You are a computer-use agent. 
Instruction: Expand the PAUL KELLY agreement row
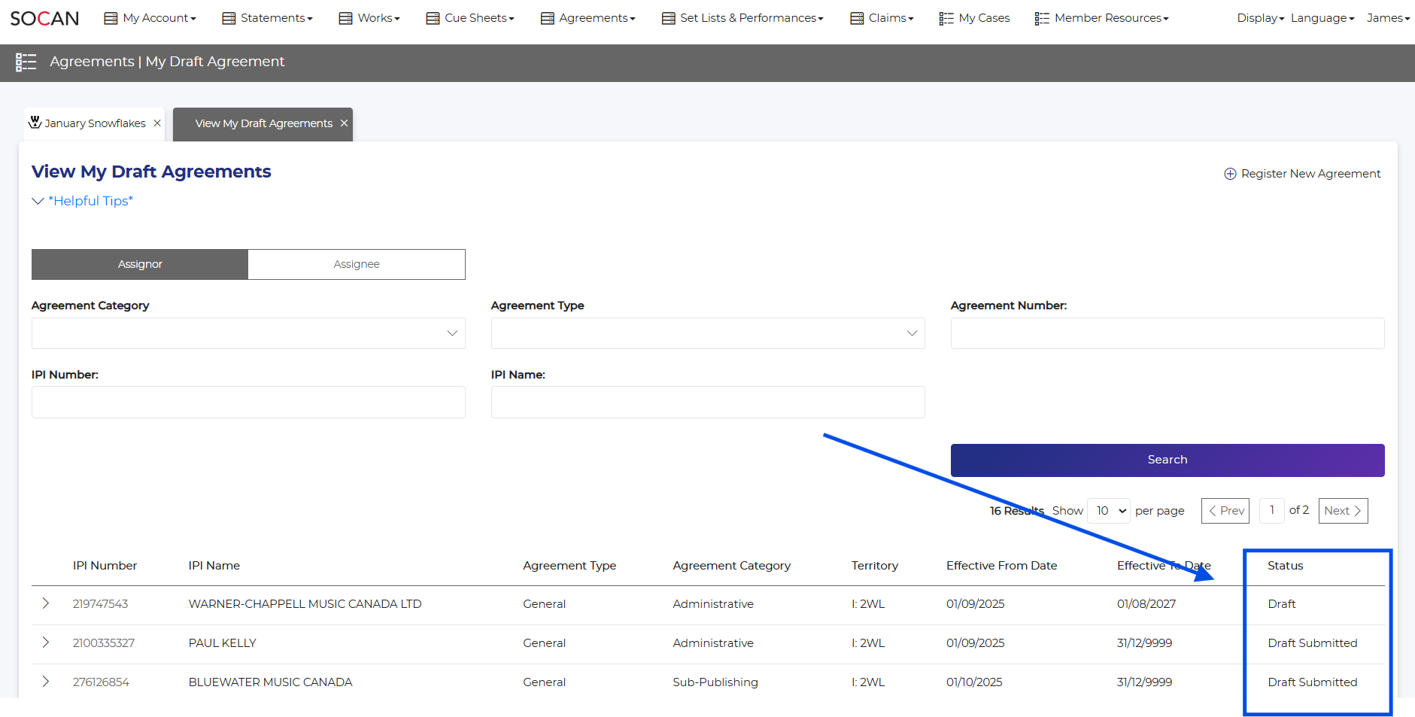pyautogui.click(x=46, y=643)
